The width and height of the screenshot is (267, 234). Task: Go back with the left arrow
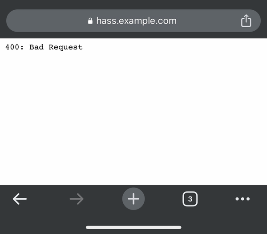[x=20, y=199]
